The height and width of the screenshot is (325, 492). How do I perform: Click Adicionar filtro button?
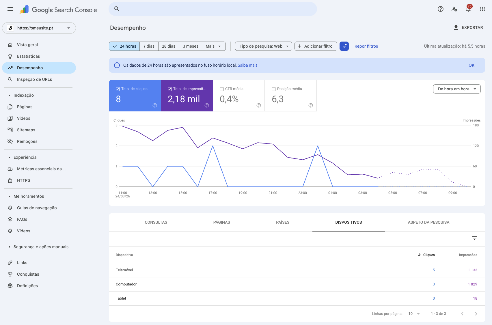[x=316, y=46]
